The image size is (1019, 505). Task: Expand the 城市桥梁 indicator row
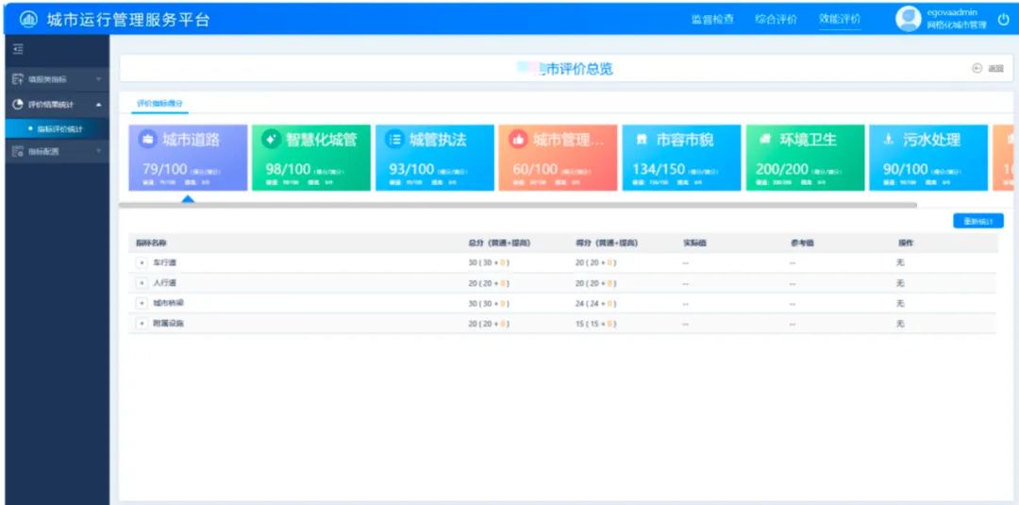(x=142, y=303)
